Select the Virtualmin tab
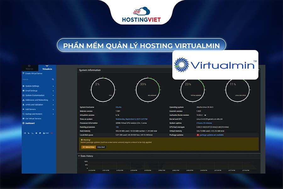 coord(47,68)
